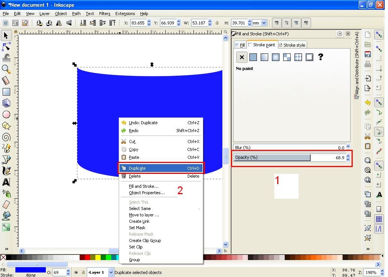
Task: Select the Spiral tool
Action: click(x=6, y=137)
